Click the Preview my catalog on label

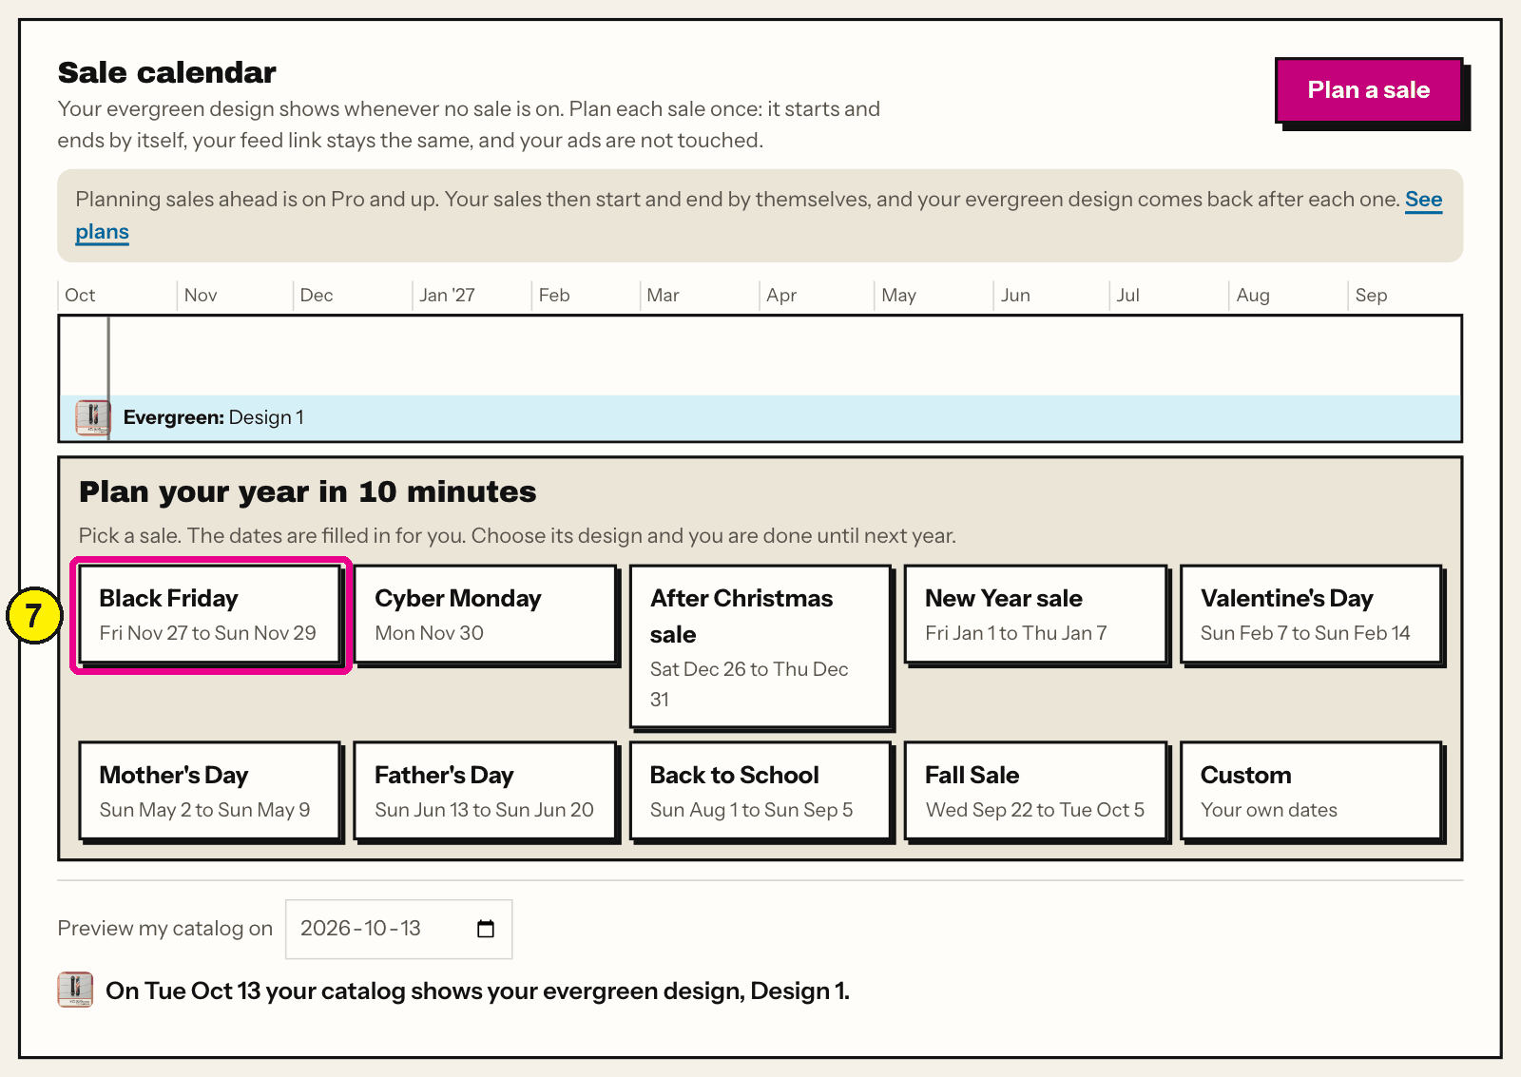pyautogui.click(x=165, y=929)
